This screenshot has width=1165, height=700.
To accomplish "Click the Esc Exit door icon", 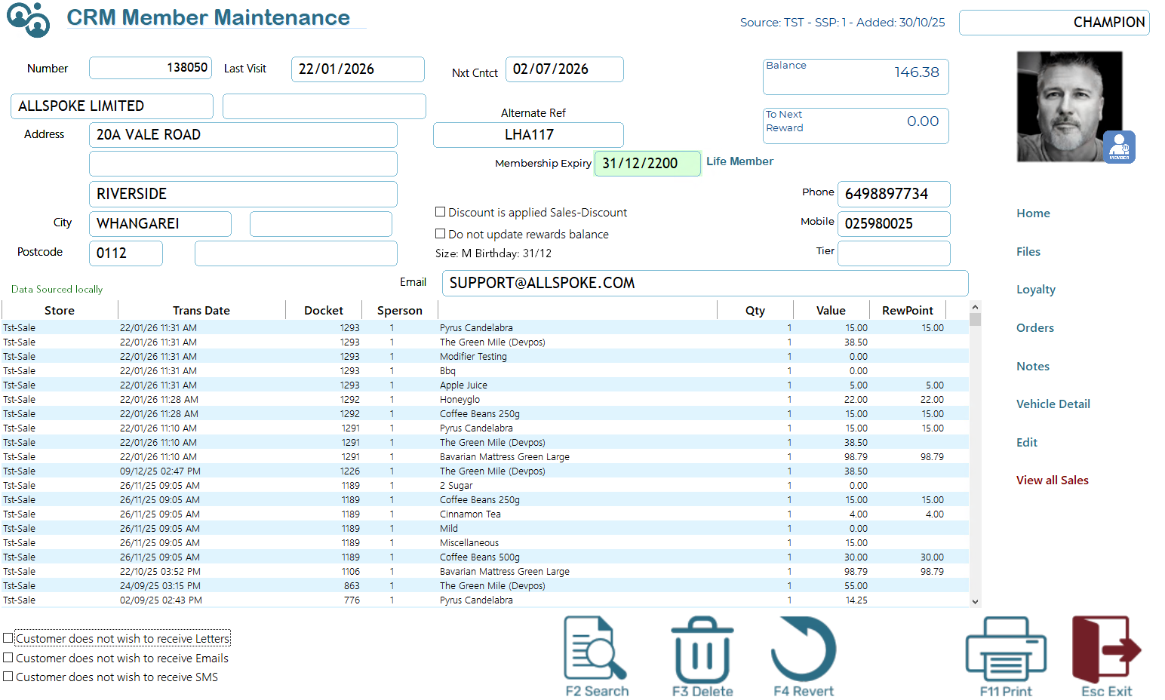I will point(1105,649).
